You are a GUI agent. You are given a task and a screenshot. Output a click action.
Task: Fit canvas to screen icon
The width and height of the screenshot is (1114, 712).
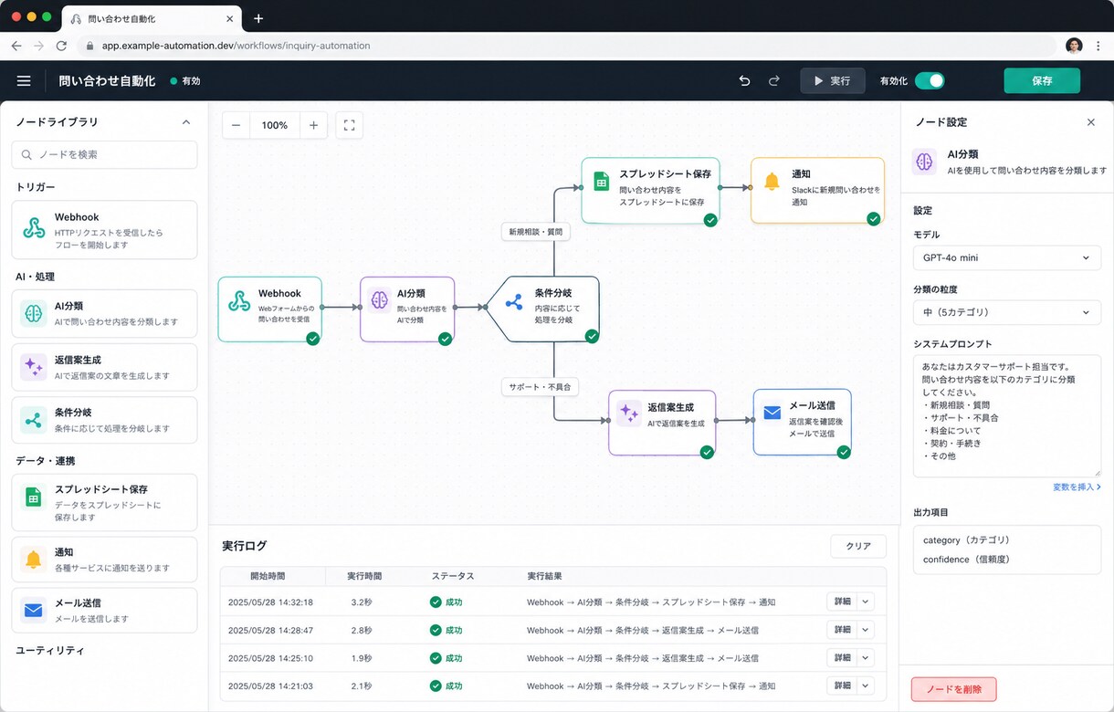(x=349, y=125)
